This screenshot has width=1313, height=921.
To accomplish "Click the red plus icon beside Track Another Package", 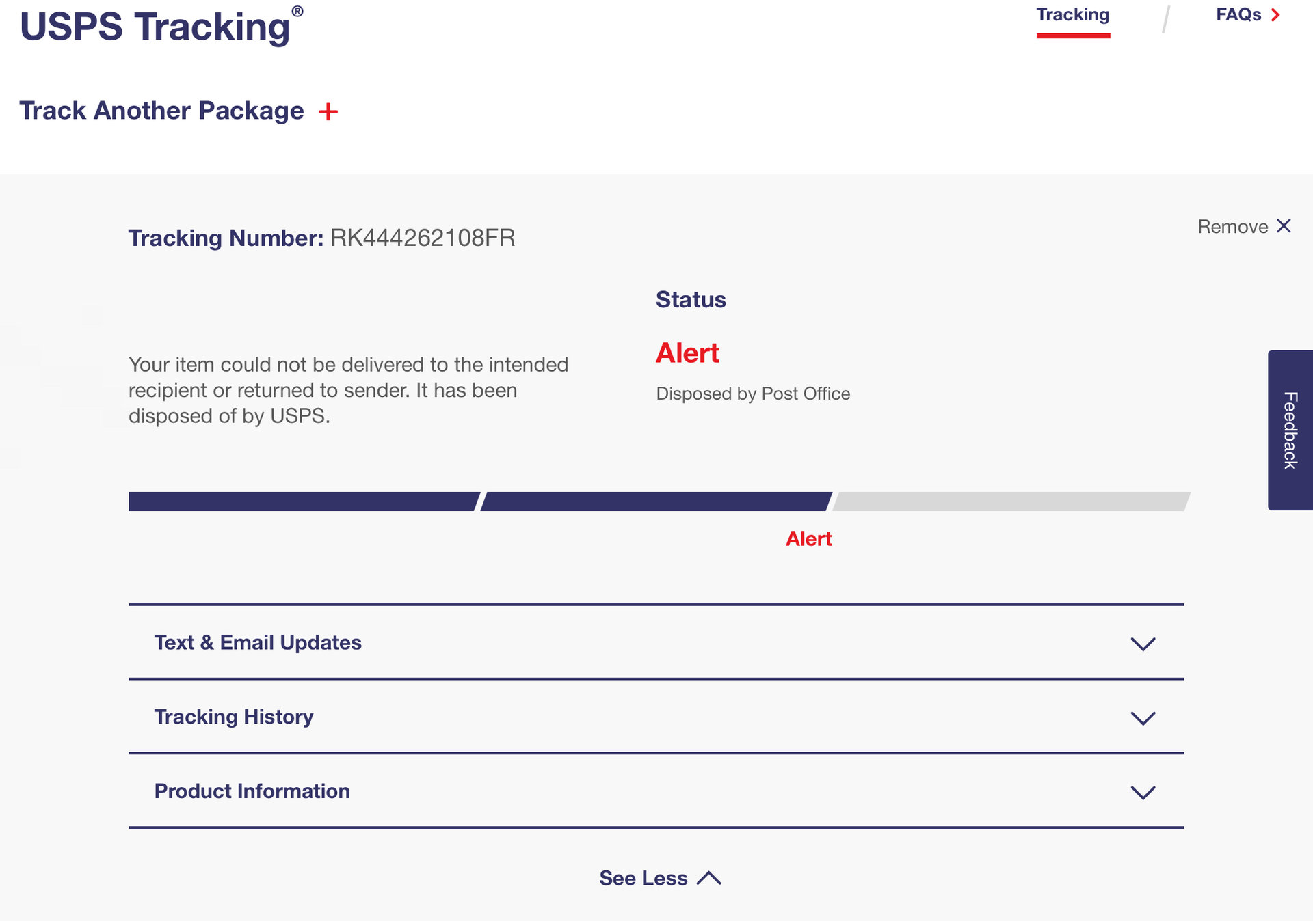I will click(x=328, y=111).
